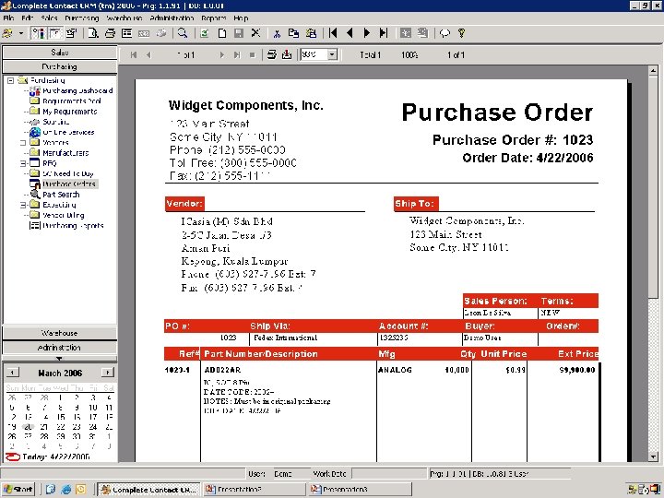Open the Purchasing menu
Viewport: 664px width, 498px height.
coord(82,18)
